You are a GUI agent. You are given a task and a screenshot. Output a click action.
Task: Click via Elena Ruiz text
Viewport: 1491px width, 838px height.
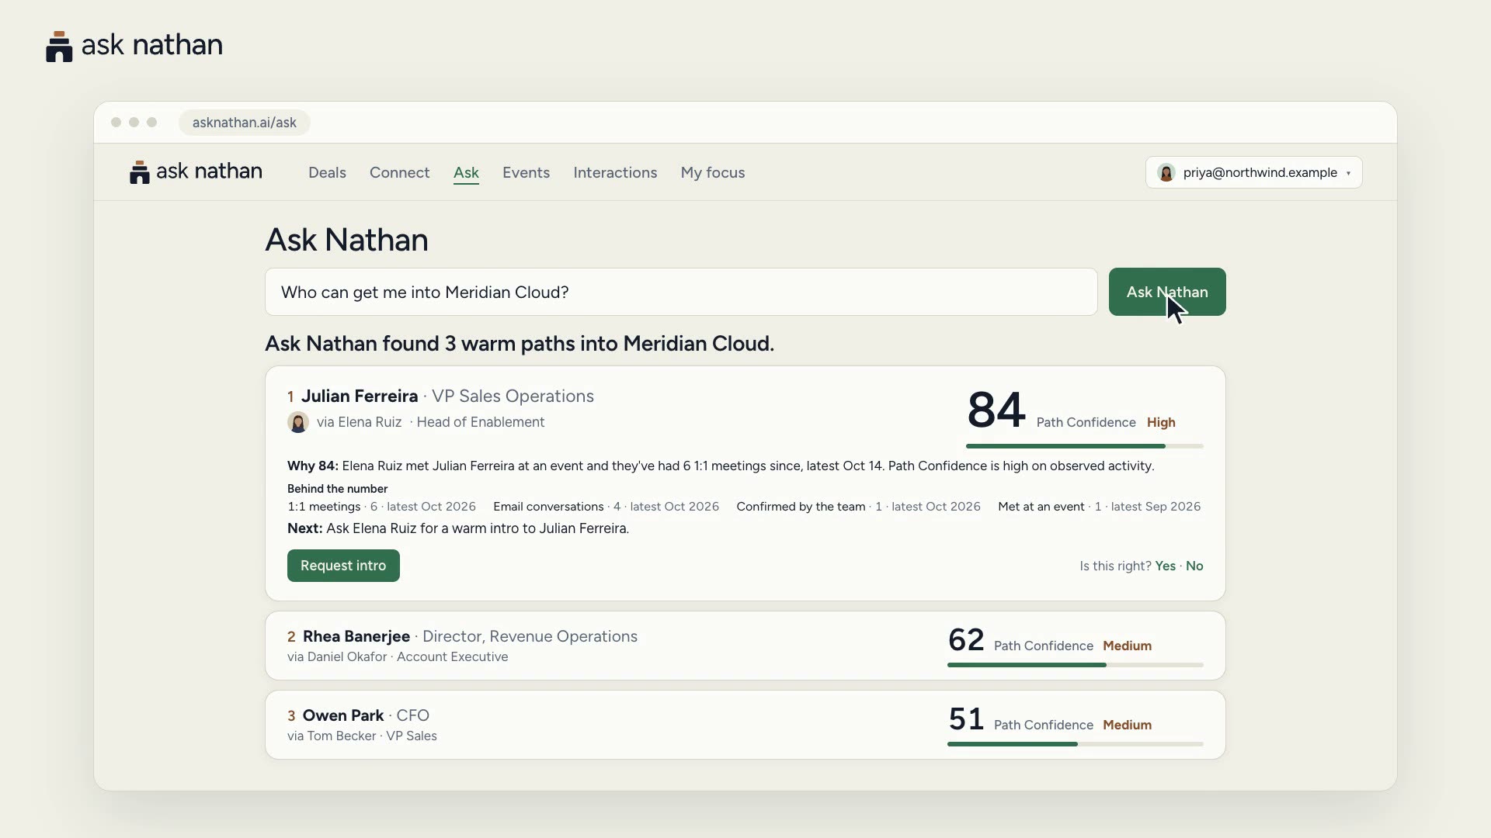click(359, 422)
